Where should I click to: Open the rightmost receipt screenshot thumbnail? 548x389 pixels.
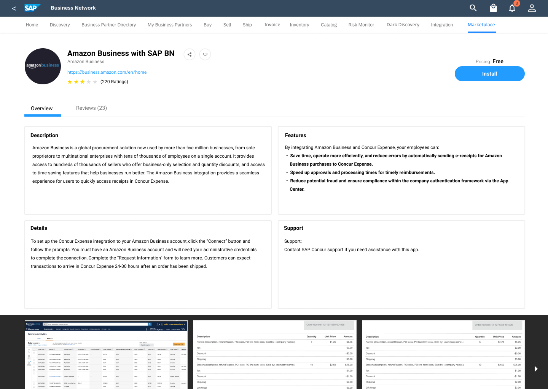coord(443,354)
